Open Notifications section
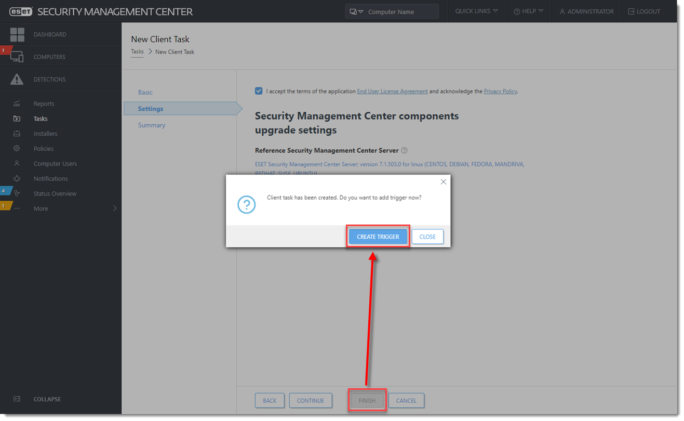Image resolution: width=684 pixels, height=421 pixels. pyautogui.click(x=50, y=179)
